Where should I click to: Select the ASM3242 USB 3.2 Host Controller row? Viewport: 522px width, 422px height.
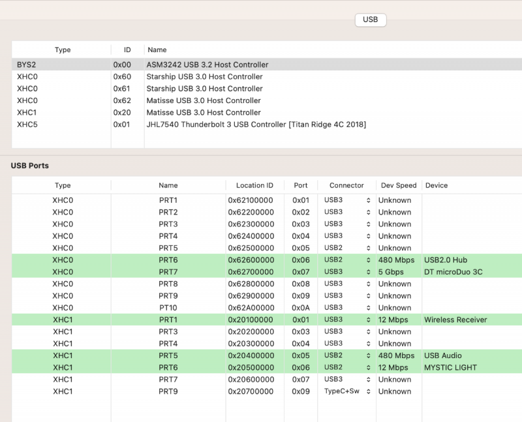pyautogui.click(x=207, y=65)
